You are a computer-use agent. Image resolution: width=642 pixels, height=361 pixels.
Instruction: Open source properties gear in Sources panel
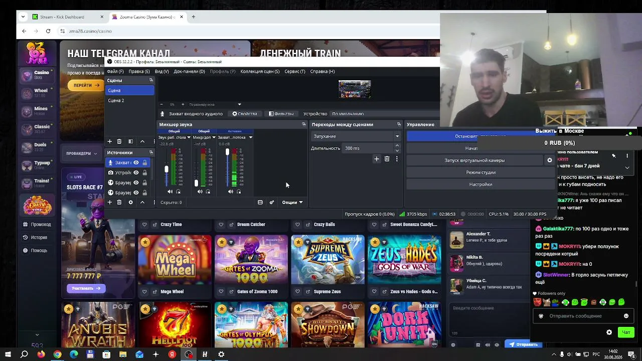pos(130,202)
